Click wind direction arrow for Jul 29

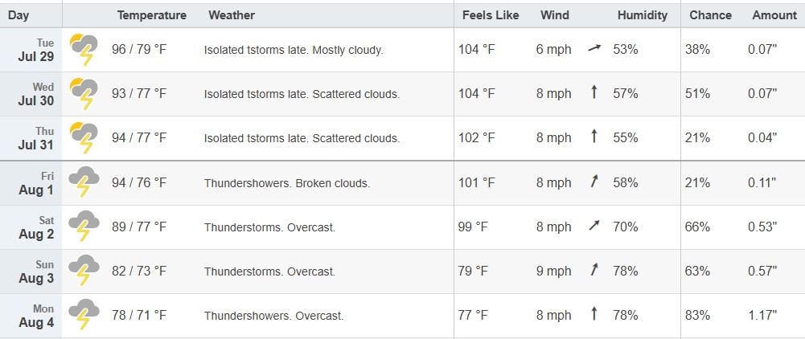[x=594, y=49]
